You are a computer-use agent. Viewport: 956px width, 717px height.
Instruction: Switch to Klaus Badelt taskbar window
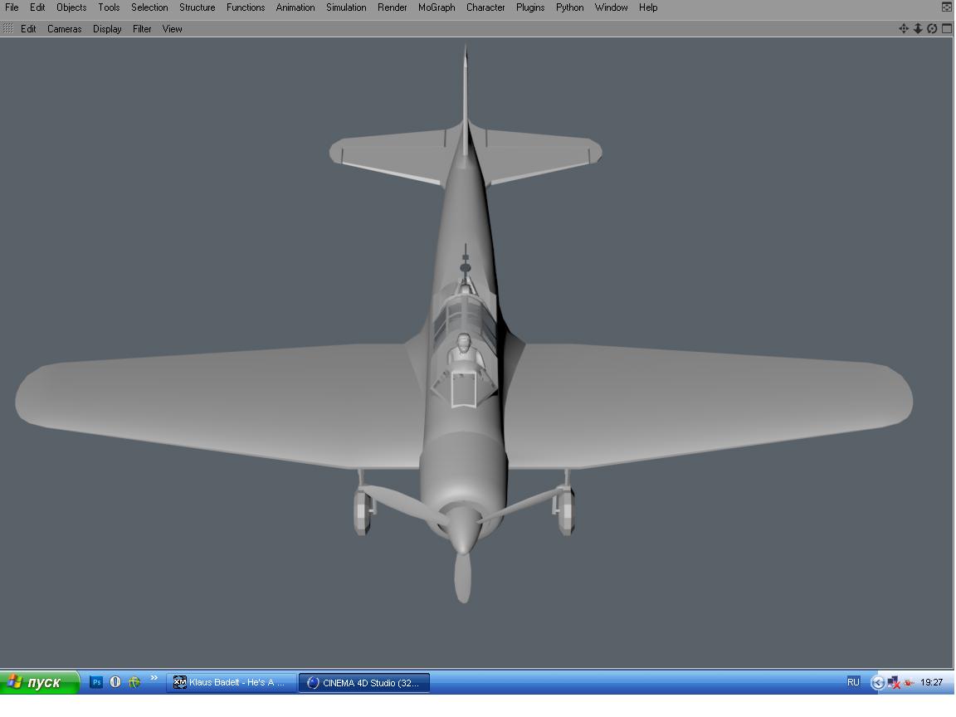pyautogui.click(x=232, y=682)
